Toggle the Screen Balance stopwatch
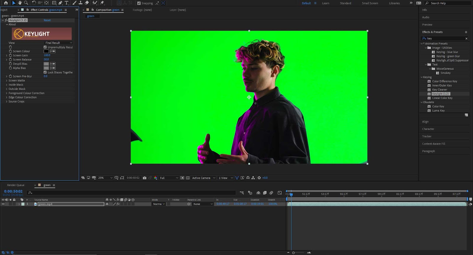Screen dimensions: 473x255 click(10, 60)
